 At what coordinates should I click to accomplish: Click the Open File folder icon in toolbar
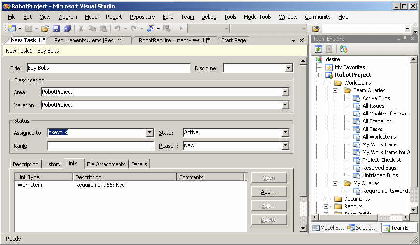[x=45, y=29]
